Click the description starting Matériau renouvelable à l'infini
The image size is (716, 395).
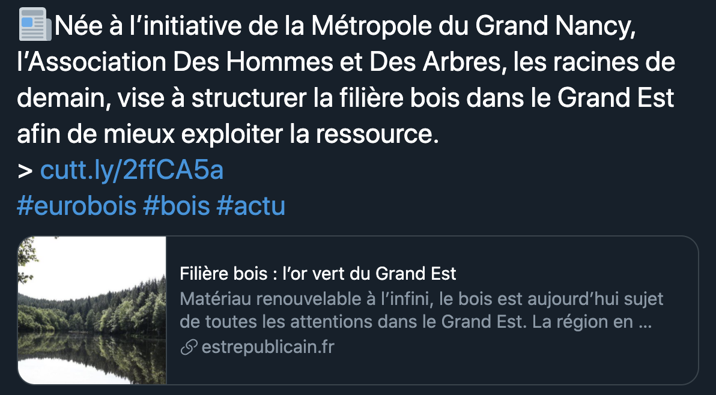click(x=421, y=299)
